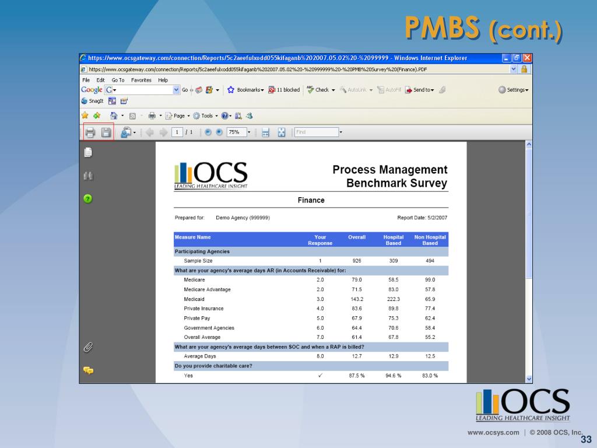Click in the Google search input box
597x448 pixels.
coord(143,90)
